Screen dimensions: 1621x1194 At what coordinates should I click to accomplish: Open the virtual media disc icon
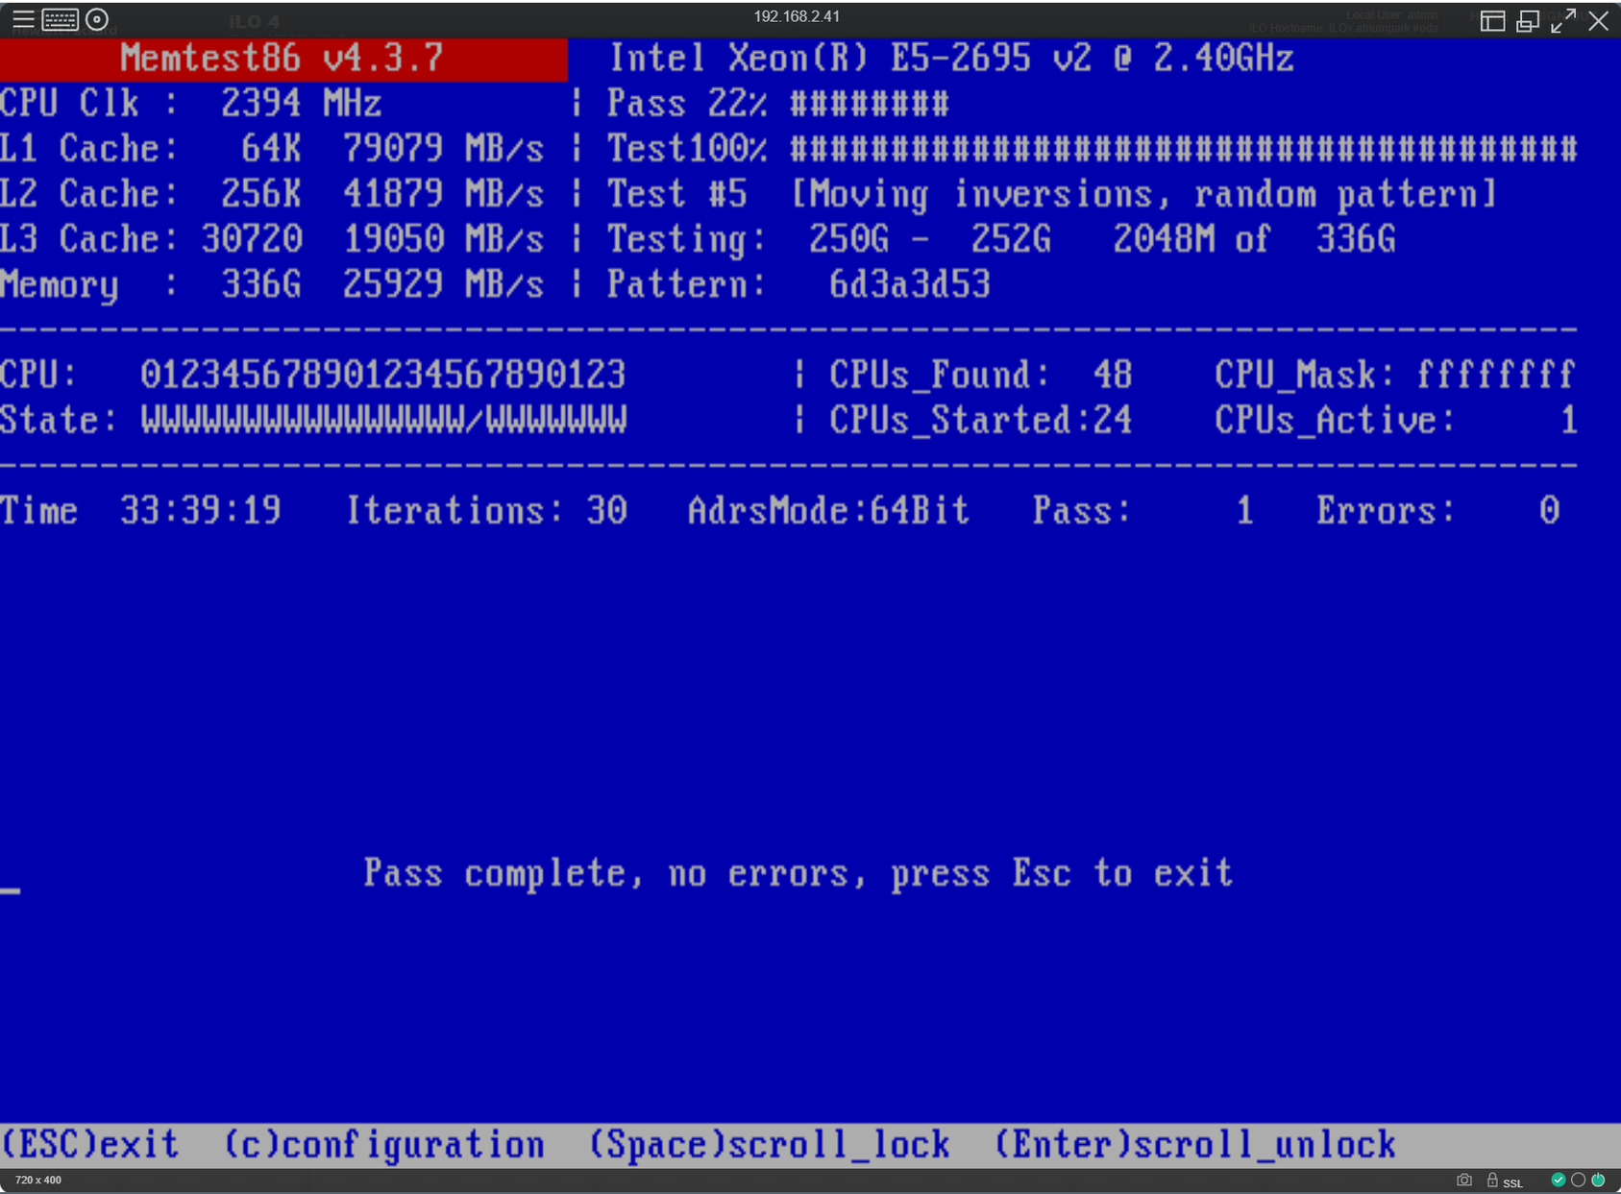[97, 19]
